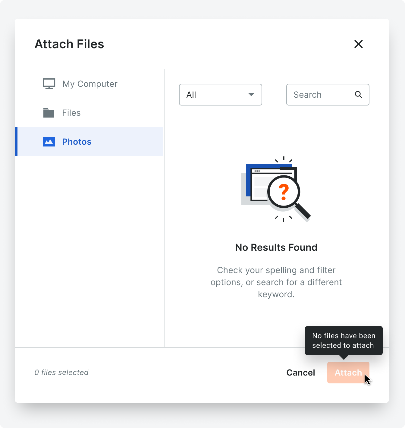This screenshot has width=405, height=428.
Task: Select the Photos source label
Action: tap(77, 142)
